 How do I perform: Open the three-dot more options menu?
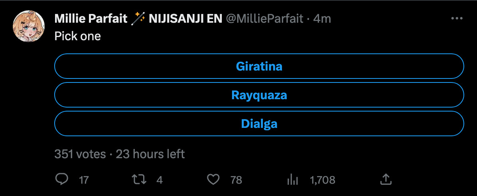[457, 19]
